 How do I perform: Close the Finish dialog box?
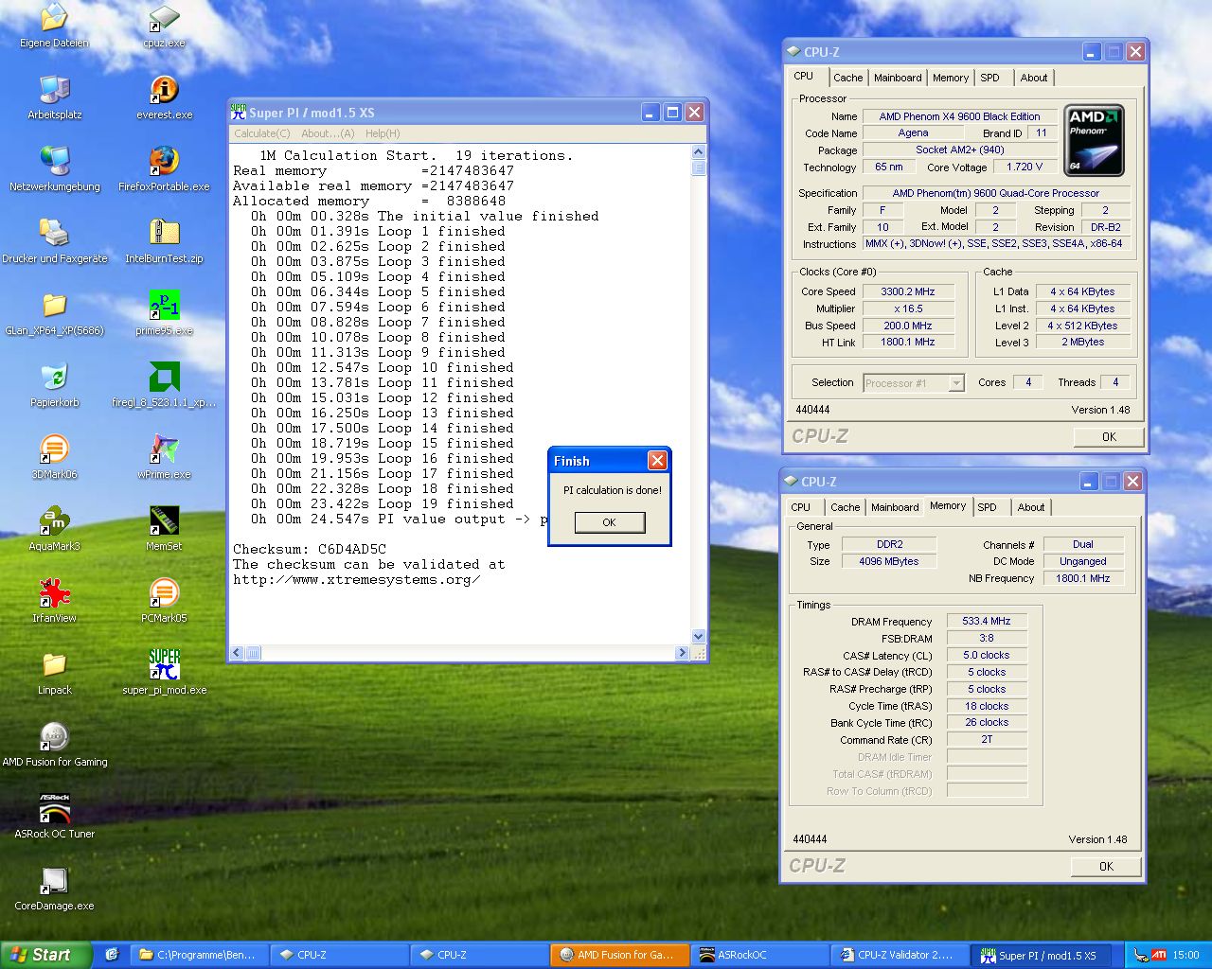click(657, 461)
